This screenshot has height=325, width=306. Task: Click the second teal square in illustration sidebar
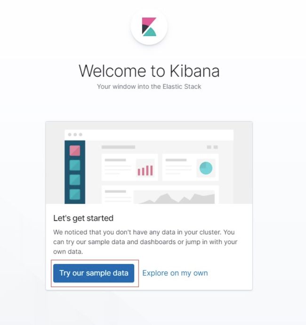point(75,180)
